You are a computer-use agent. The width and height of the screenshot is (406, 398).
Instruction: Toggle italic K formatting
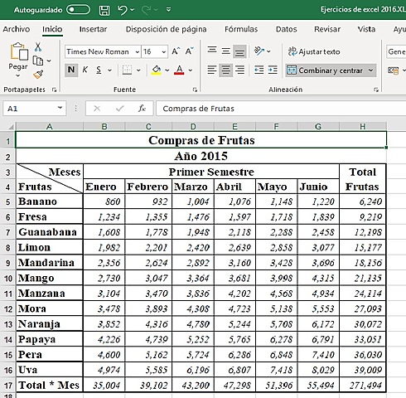tap(85, 70)
